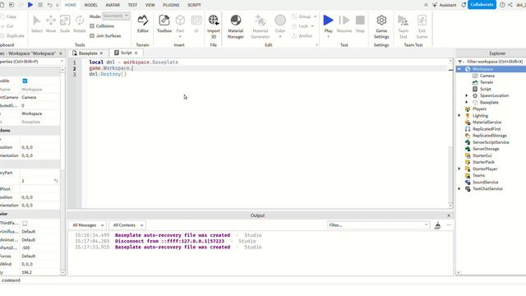Open the Mode Geometric dropdown
The image size is (526, 296).
(116, 16)
